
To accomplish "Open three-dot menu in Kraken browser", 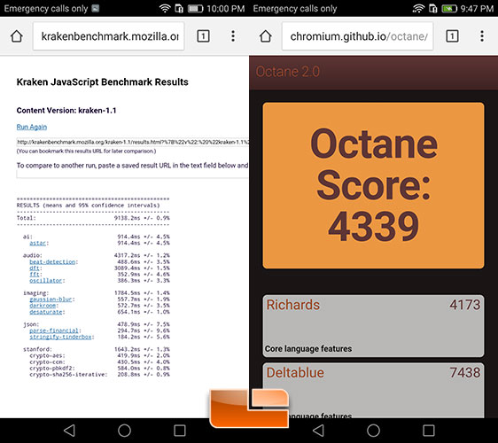I will coord(233,36).
